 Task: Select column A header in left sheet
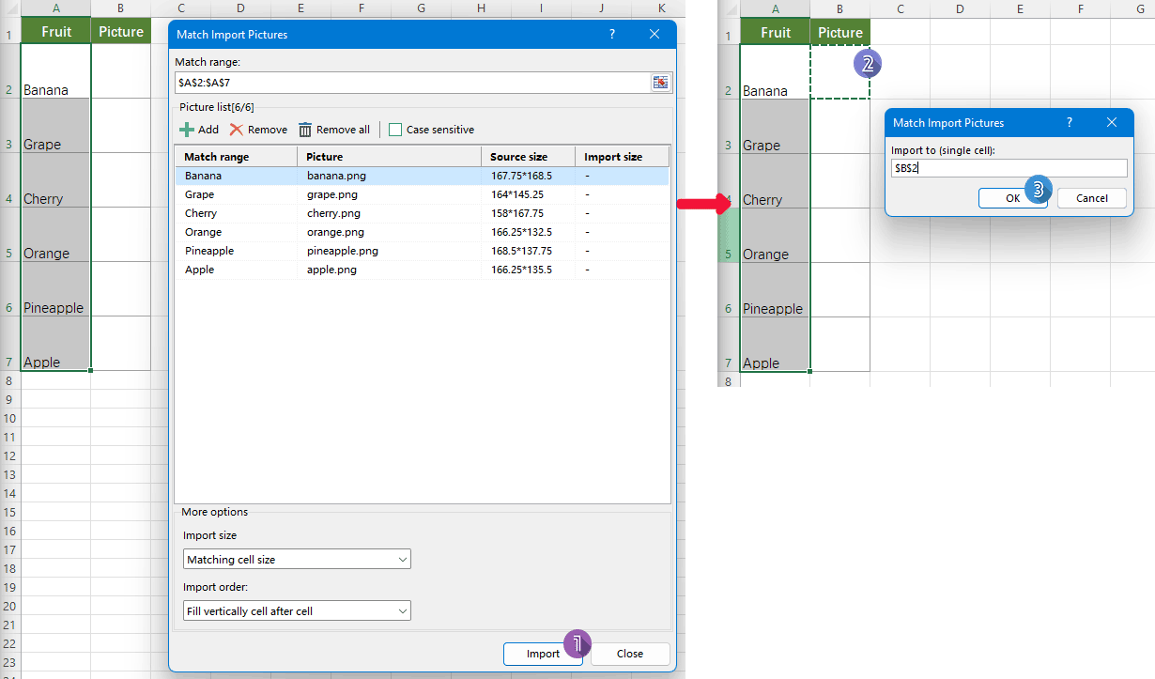pyautogui.click(x=56, y=8)
